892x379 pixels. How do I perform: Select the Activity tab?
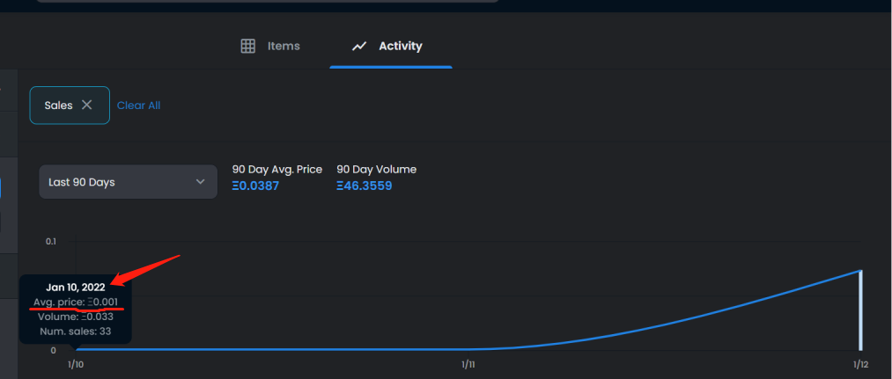point(400,46)
